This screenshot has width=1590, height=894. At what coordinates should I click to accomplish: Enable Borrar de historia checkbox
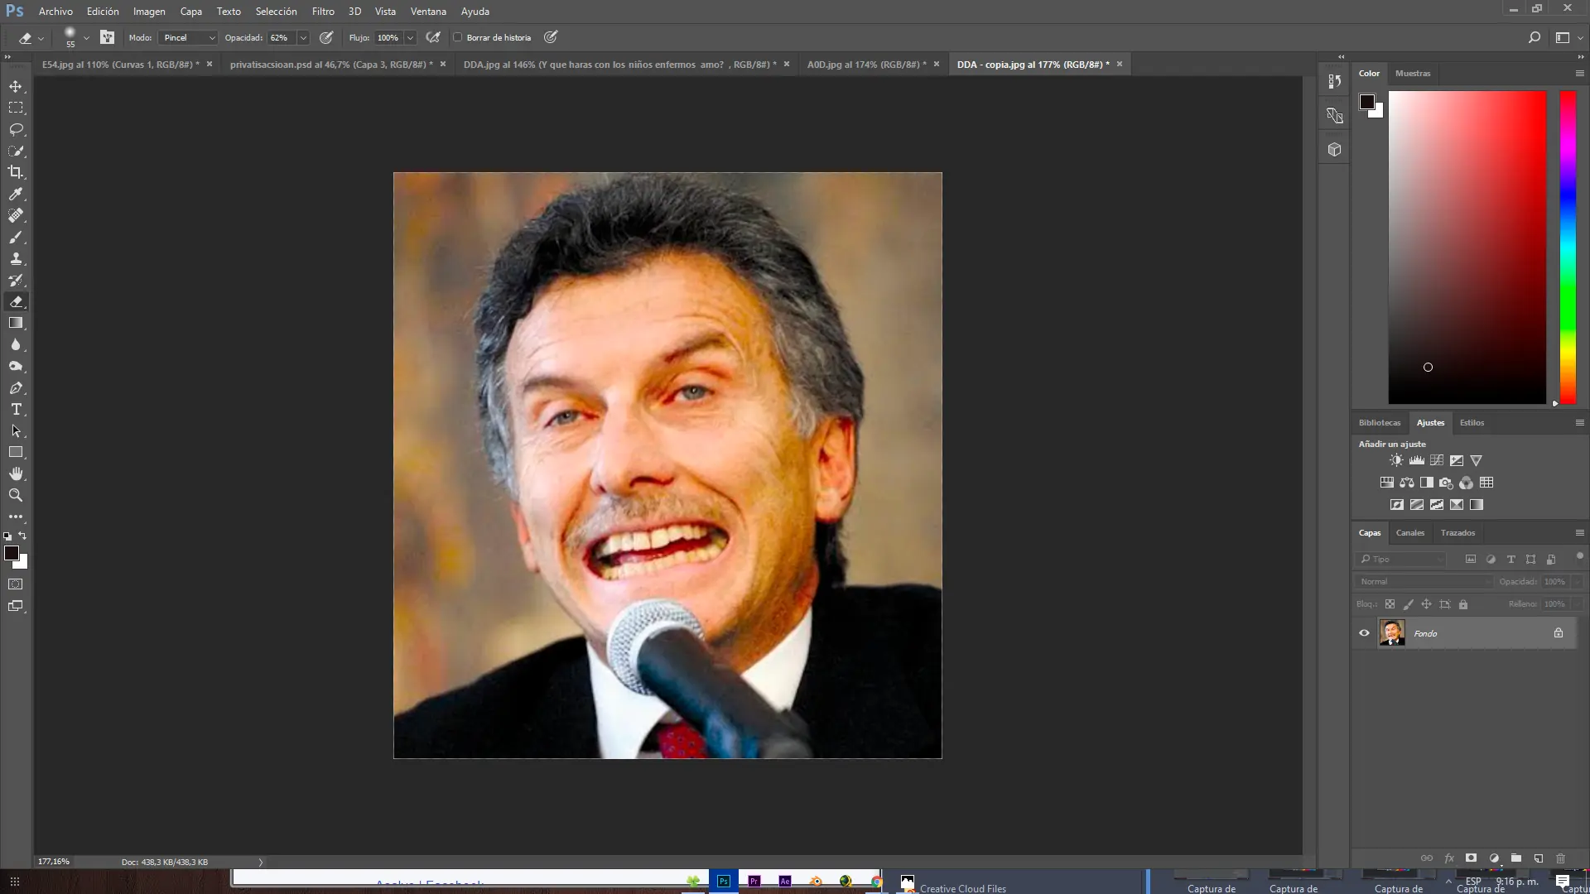(457, 37)
